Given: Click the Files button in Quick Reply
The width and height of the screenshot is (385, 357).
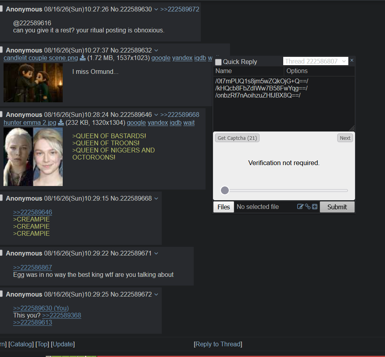Looking at the screenshot, I should tap(224, 207).
